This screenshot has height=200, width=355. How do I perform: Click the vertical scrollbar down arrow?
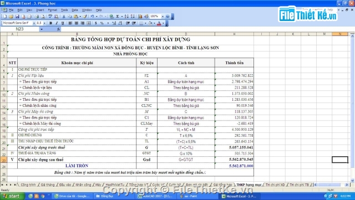point(352,180)
